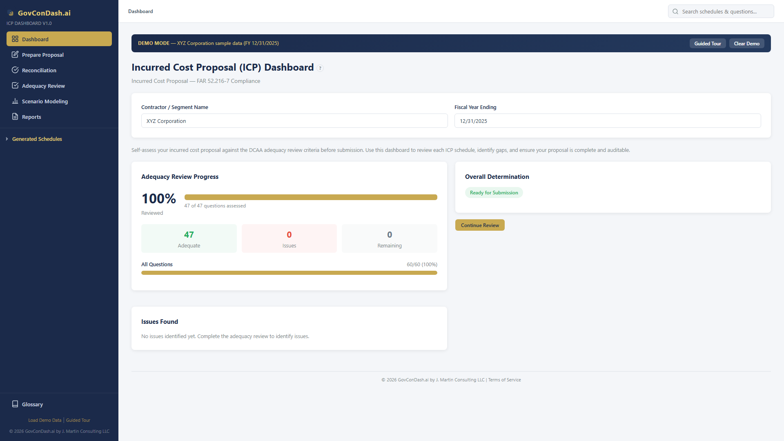The width and height of the screenshot is (784, 441).
Task: Open the Terms of Service link
Action: [504, 379]
